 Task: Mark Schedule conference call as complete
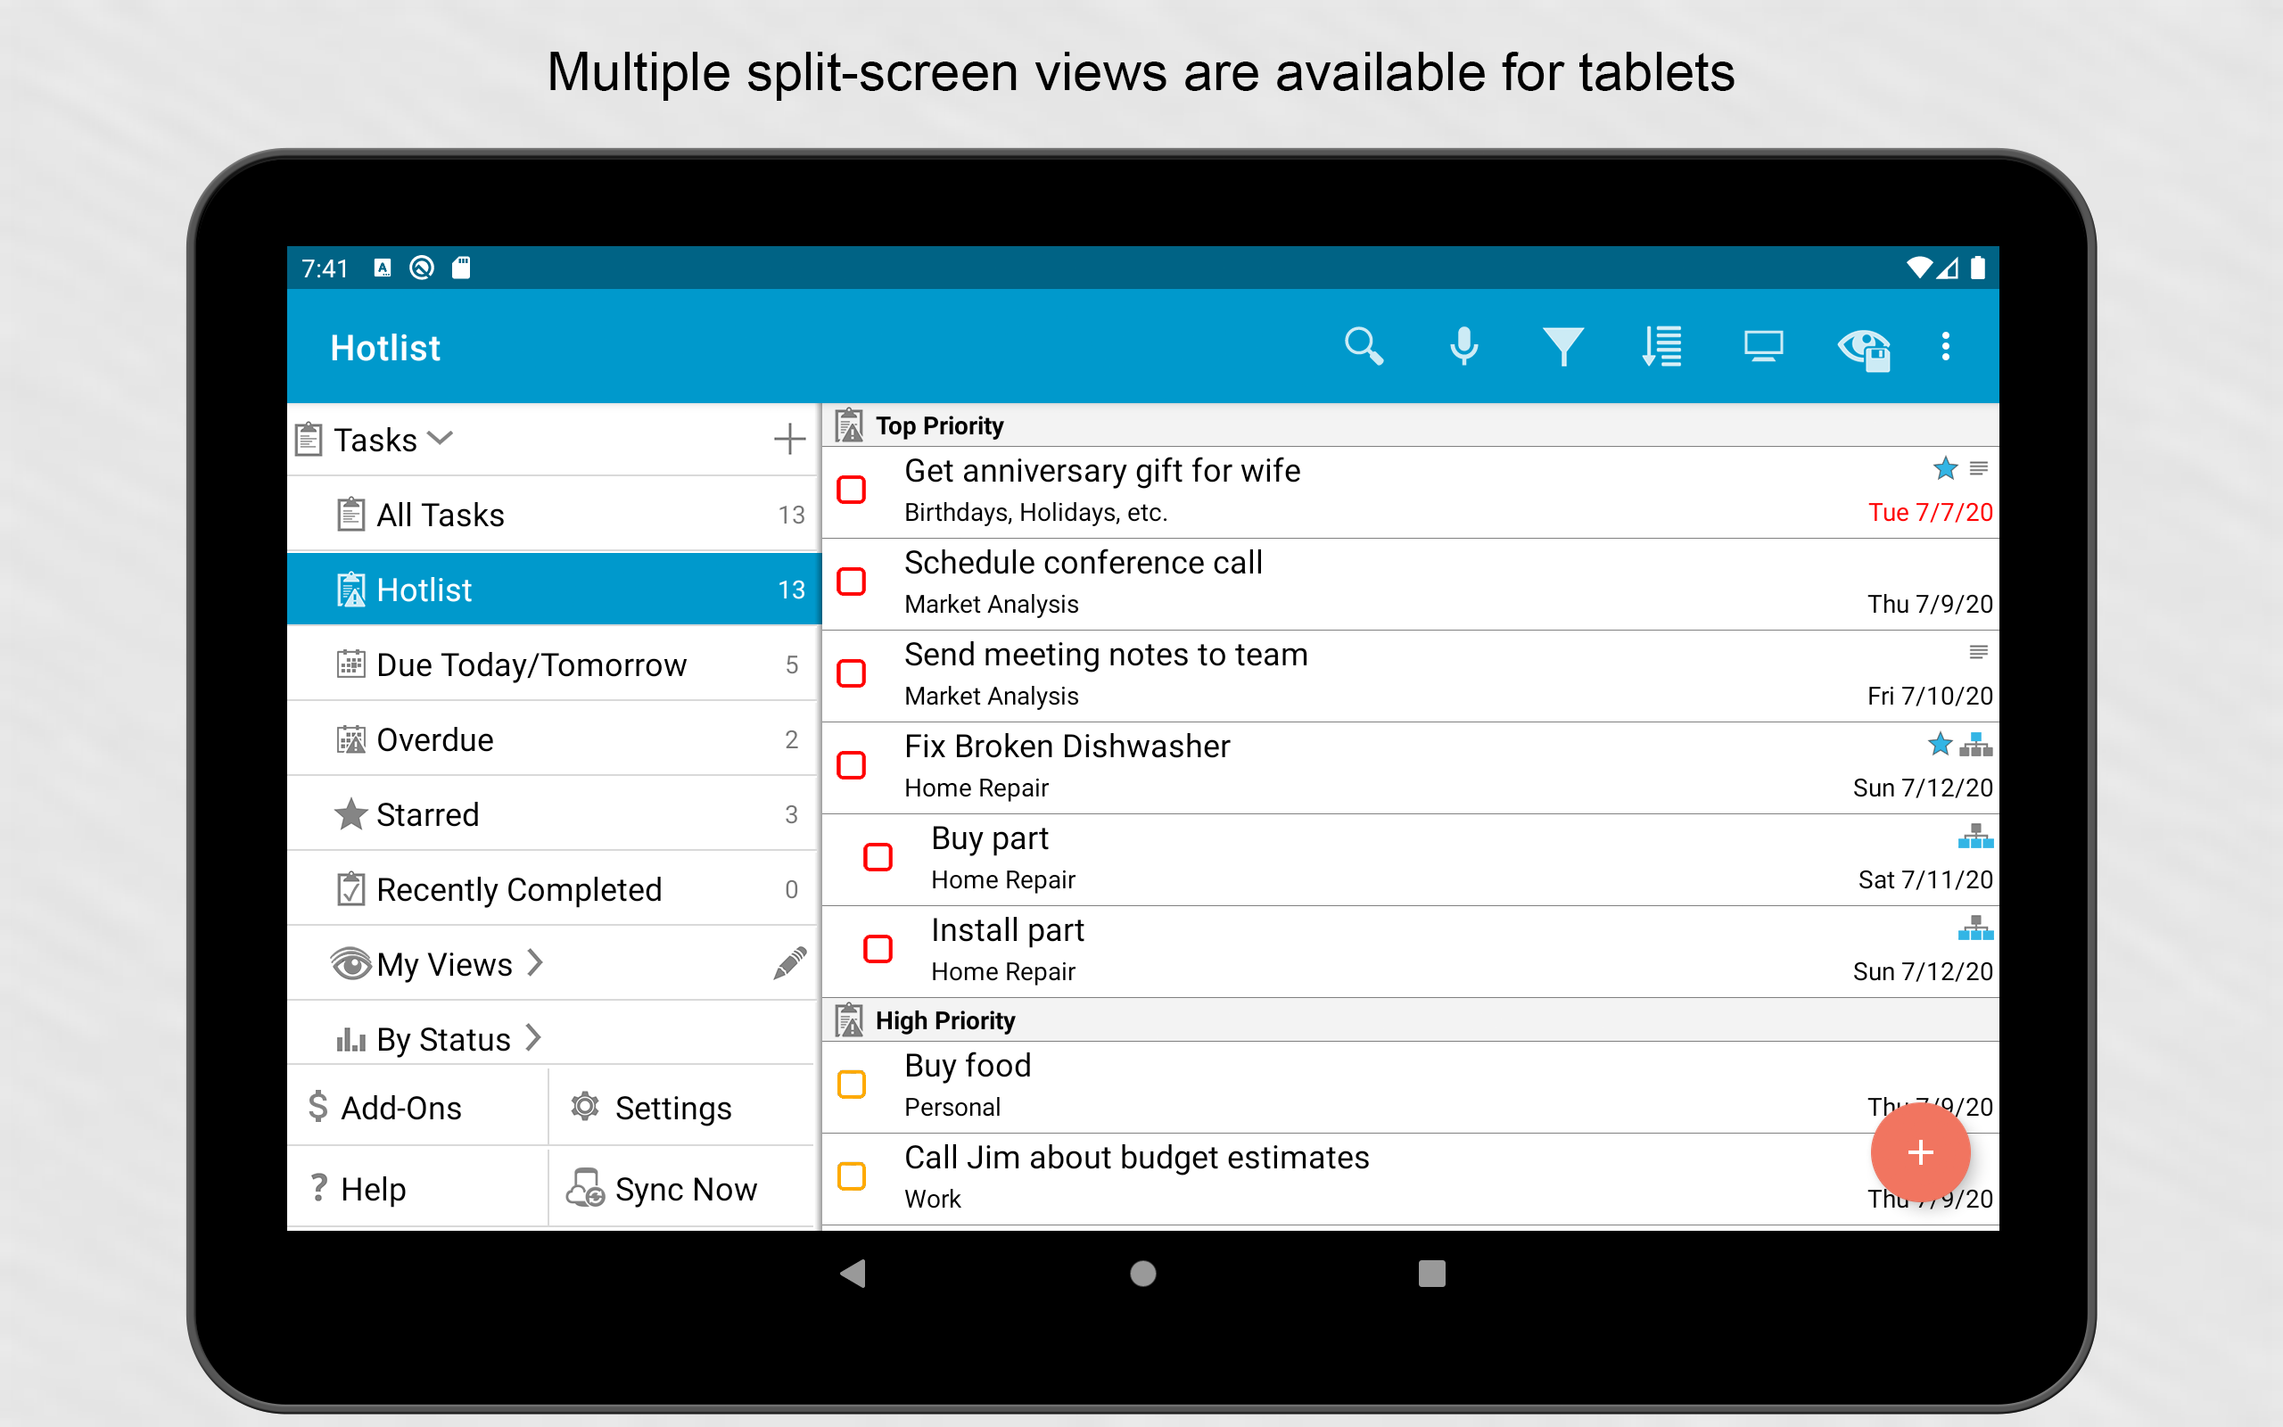point(852,582)
